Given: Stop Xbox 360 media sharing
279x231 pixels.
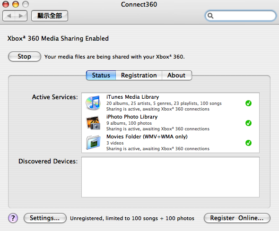Looking at the screenshot, I should [25, 57].
